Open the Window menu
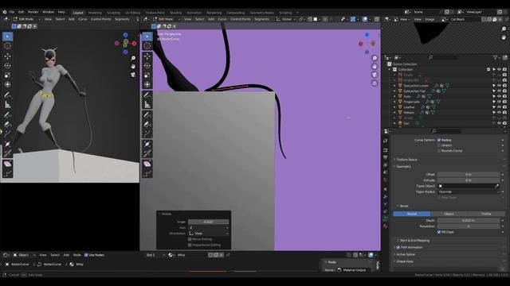The image size is (510, 286). point(48,12)
